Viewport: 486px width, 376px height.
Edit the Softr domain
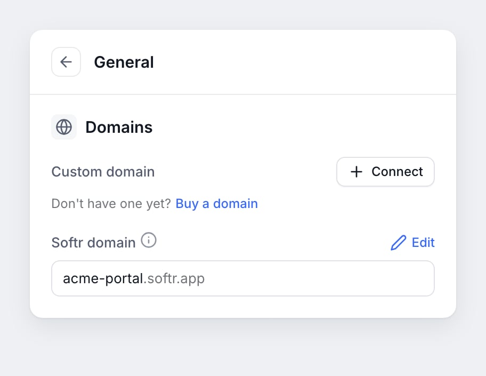pos(412,243)
